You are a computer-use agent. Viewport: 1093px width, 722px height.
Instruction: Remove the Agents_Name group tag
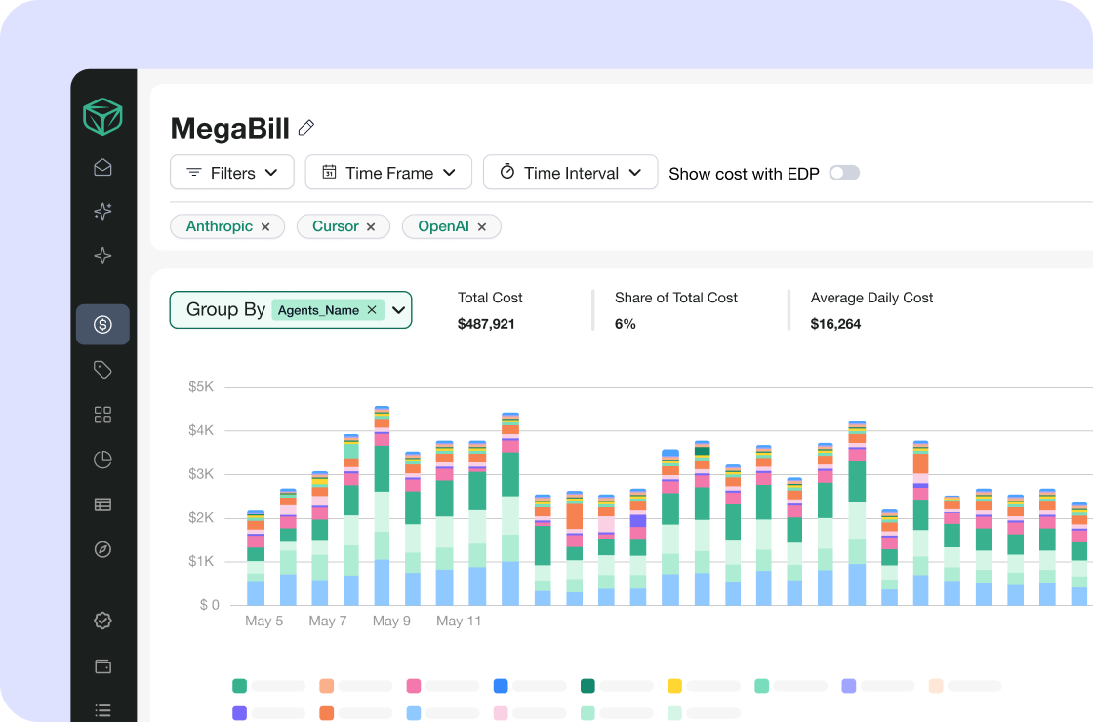point(372,309)
